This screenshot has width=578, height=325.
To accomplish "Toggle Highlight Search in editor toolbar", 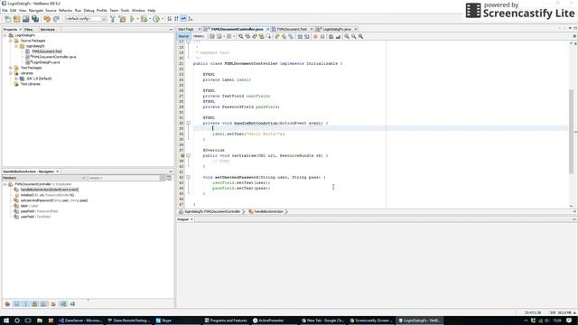I will [x=261, y=36].
